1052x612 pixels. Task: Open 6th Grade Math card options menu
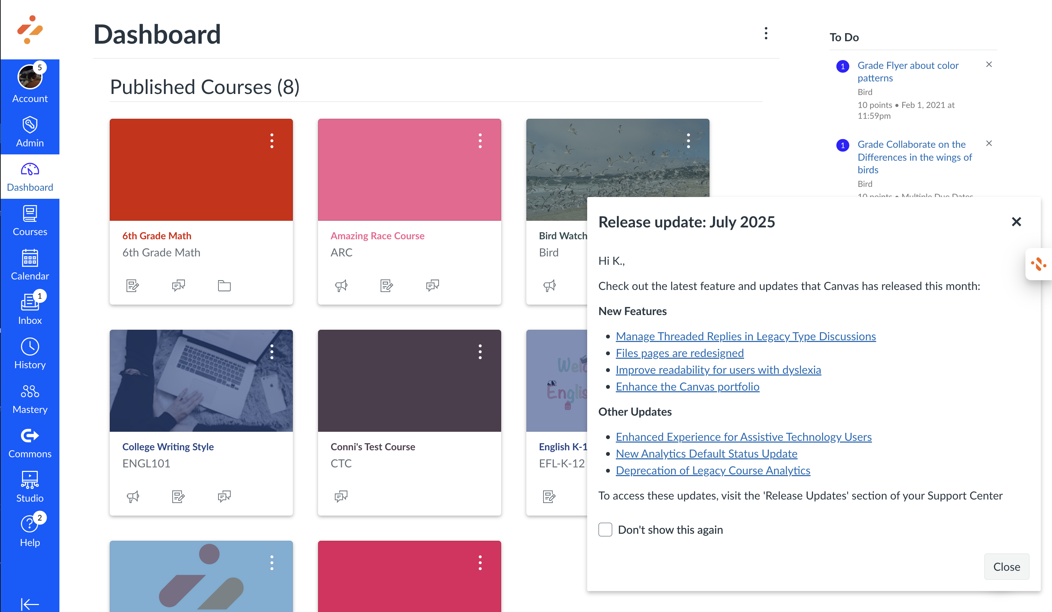272,141
